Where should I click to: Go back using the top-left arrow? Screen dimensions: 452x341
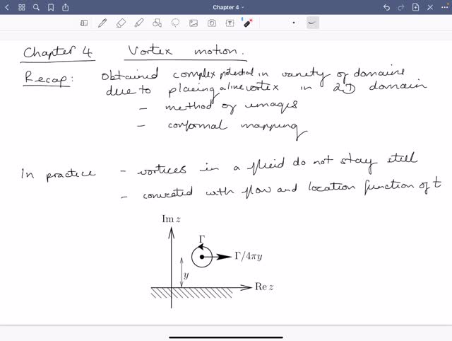[x=8, y=7]
